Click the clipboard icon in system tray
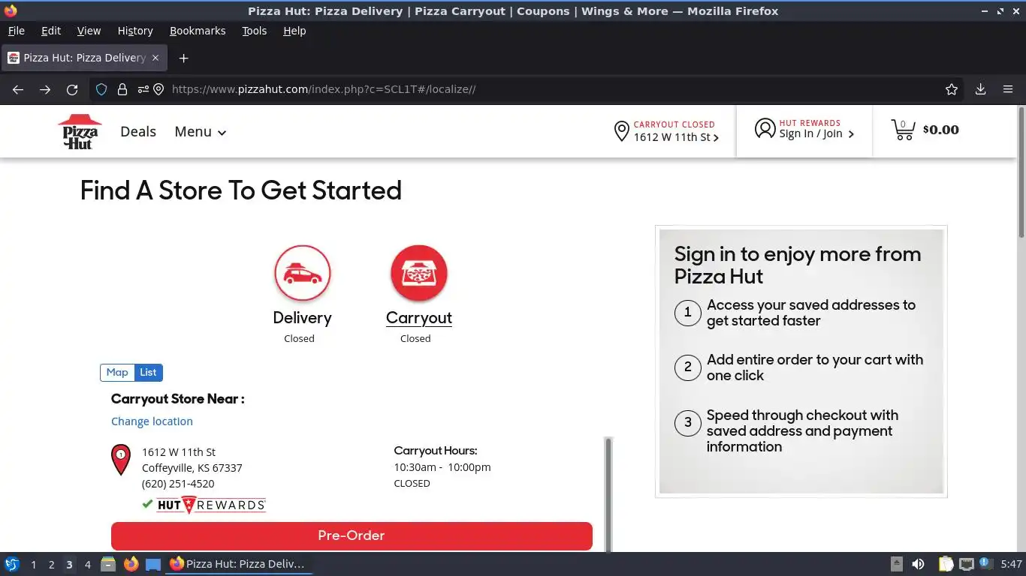 [x=946, y=564]
